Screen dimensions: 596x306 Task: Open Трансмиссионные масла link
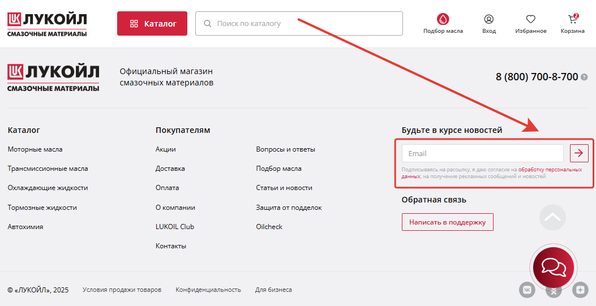coord(48,168)
